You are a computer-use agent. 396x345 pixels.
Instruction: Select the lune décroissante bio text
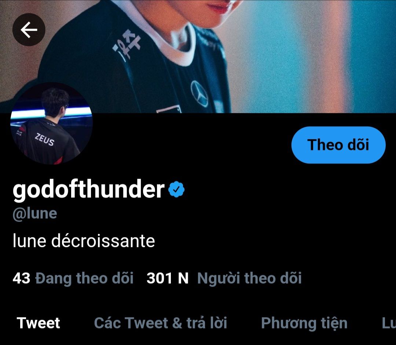tap(84, 241)
